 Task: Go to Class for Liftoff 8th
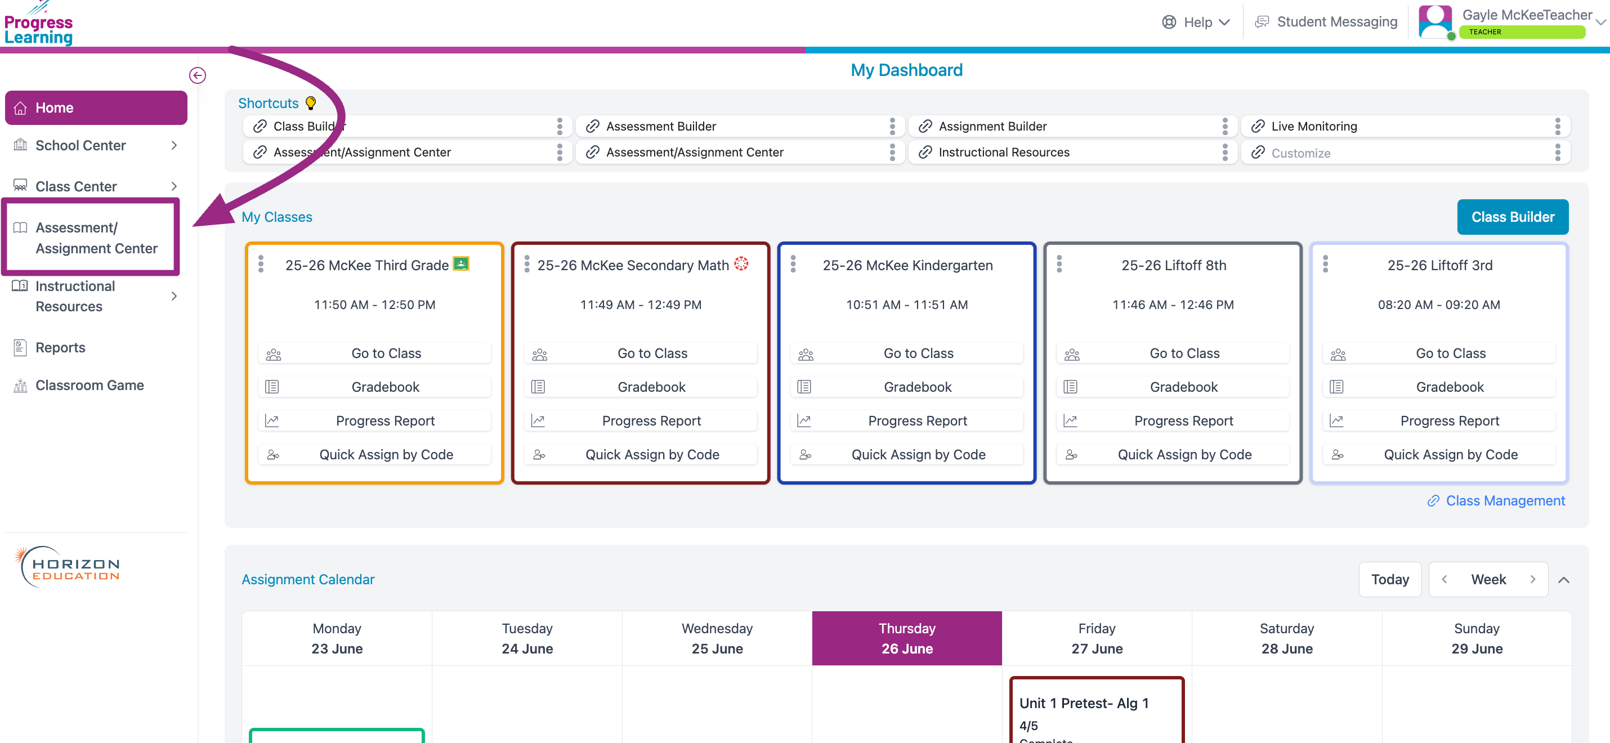[1173, 353]
